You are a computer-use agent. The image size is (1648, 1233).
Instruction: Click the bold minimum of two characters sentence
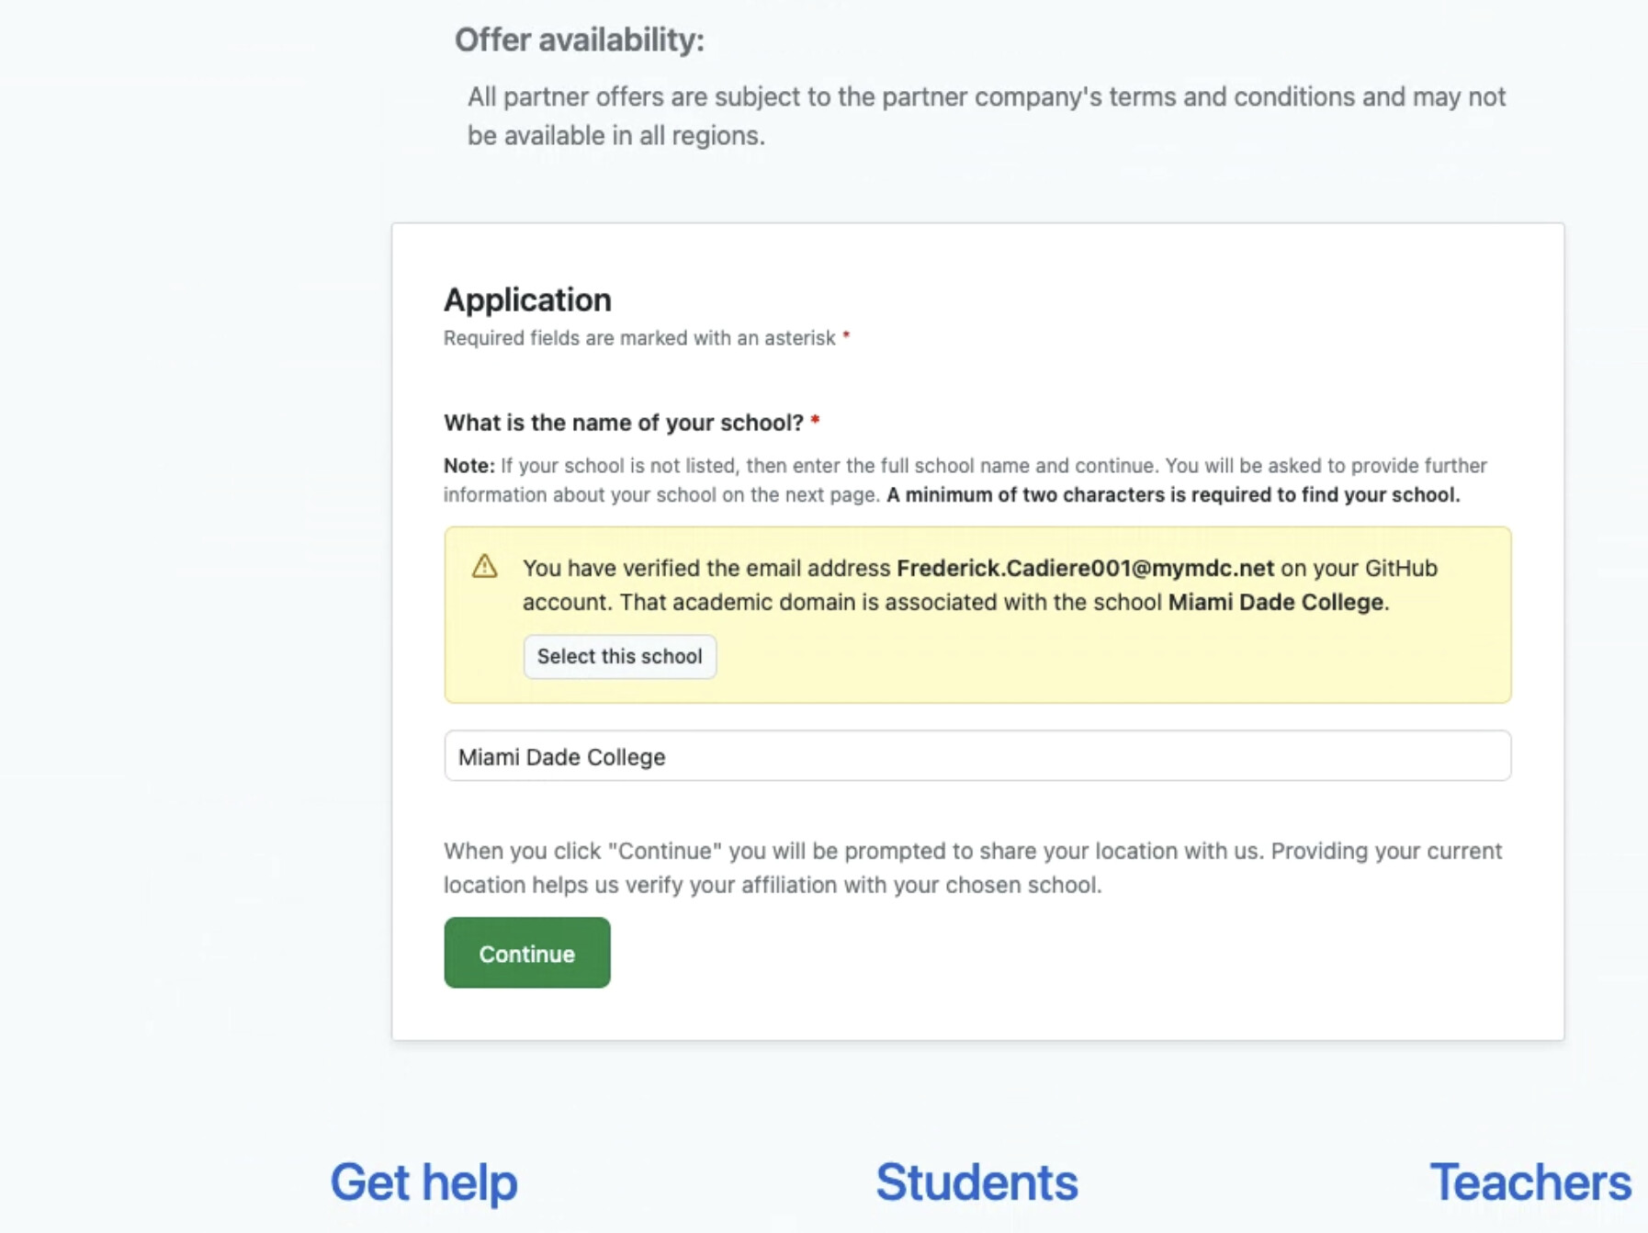(1173, 494)
